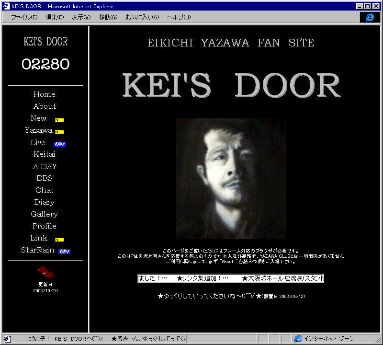
Task: Open the ファイル(F) menu
Action: pos(24,17)
